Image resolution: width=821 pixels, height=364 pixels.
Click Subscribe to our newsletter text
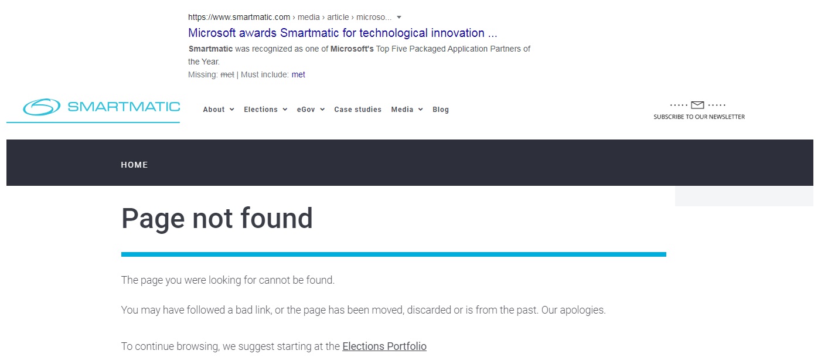click(x=699, y=117)
